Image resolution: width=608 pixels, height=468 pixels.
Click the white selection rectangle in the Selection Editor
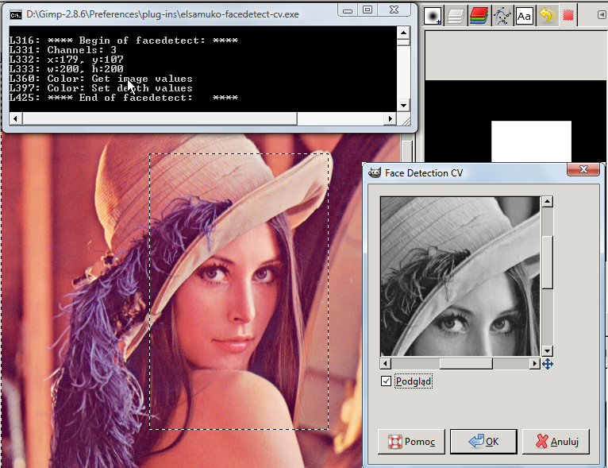pos(531,141)
